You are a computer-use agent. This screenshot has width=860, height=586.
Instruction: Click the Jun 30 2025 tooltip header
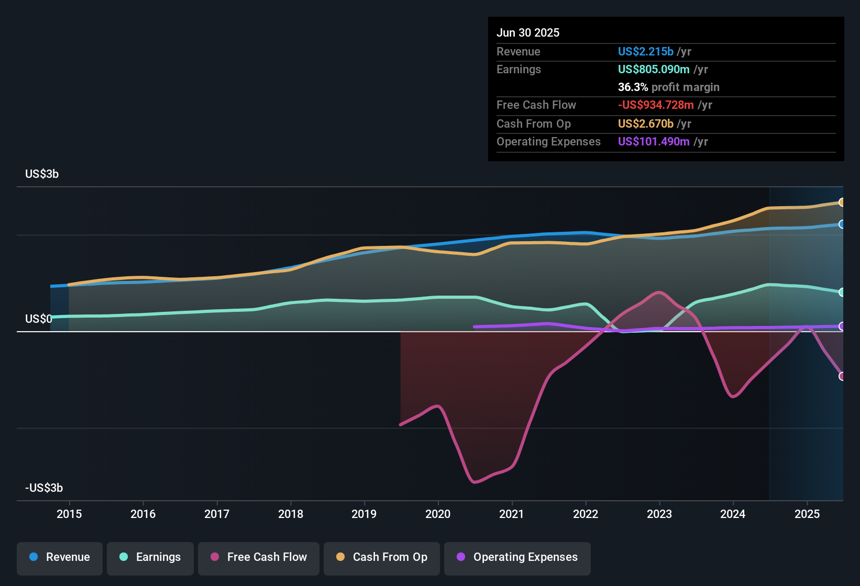(528, 32)
